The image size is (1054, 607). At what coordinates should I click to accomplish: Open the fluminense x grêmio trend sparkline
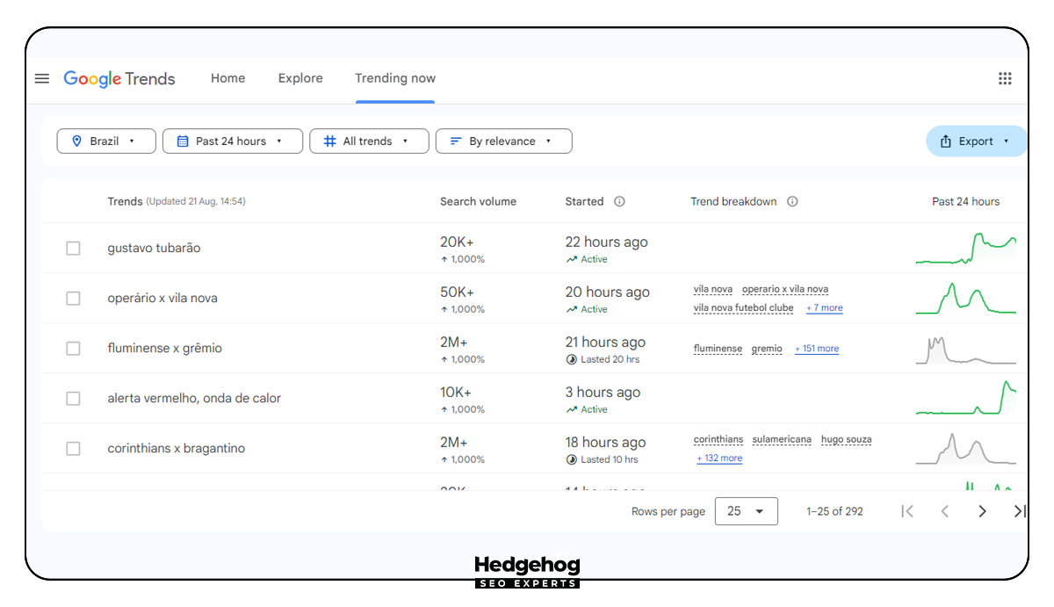[x=966, y=349]
